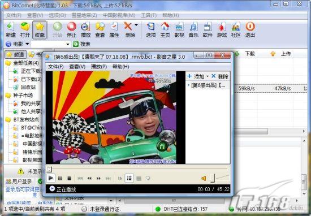The image size is (311, 216).
Task: Open the 音乐 music toolbar icon
Action: point(193,30)
